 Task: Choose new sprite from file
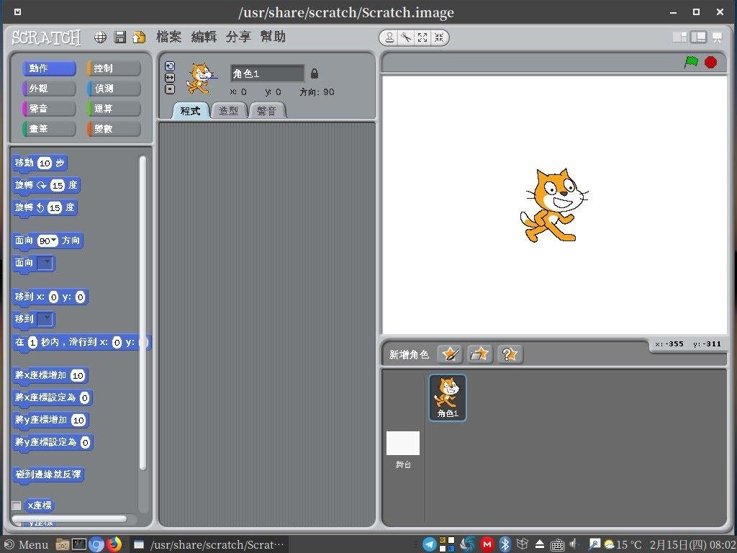480,354
